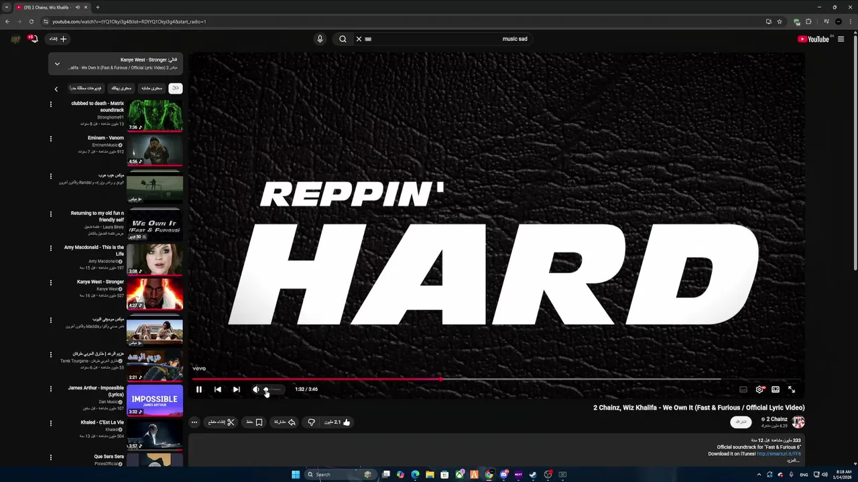Screen dimensions: 858x482
Task: Open Discord from the taskbar
Action: pos(503,475)
